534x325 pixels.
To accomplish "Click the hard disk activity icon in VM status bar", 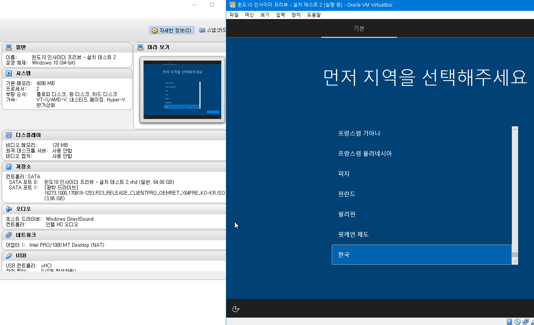I will coord(510,322).
